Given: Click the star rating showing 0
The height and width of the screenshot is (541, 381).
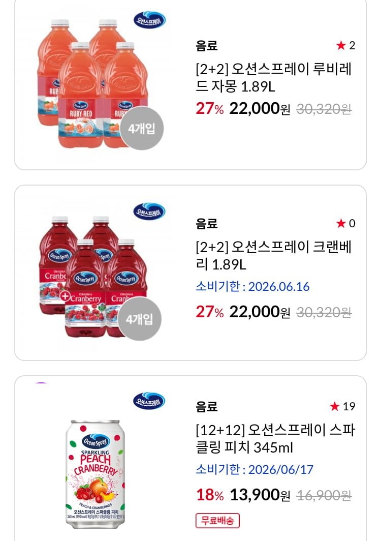Looking at the screenshot, I should click(345, 223).
